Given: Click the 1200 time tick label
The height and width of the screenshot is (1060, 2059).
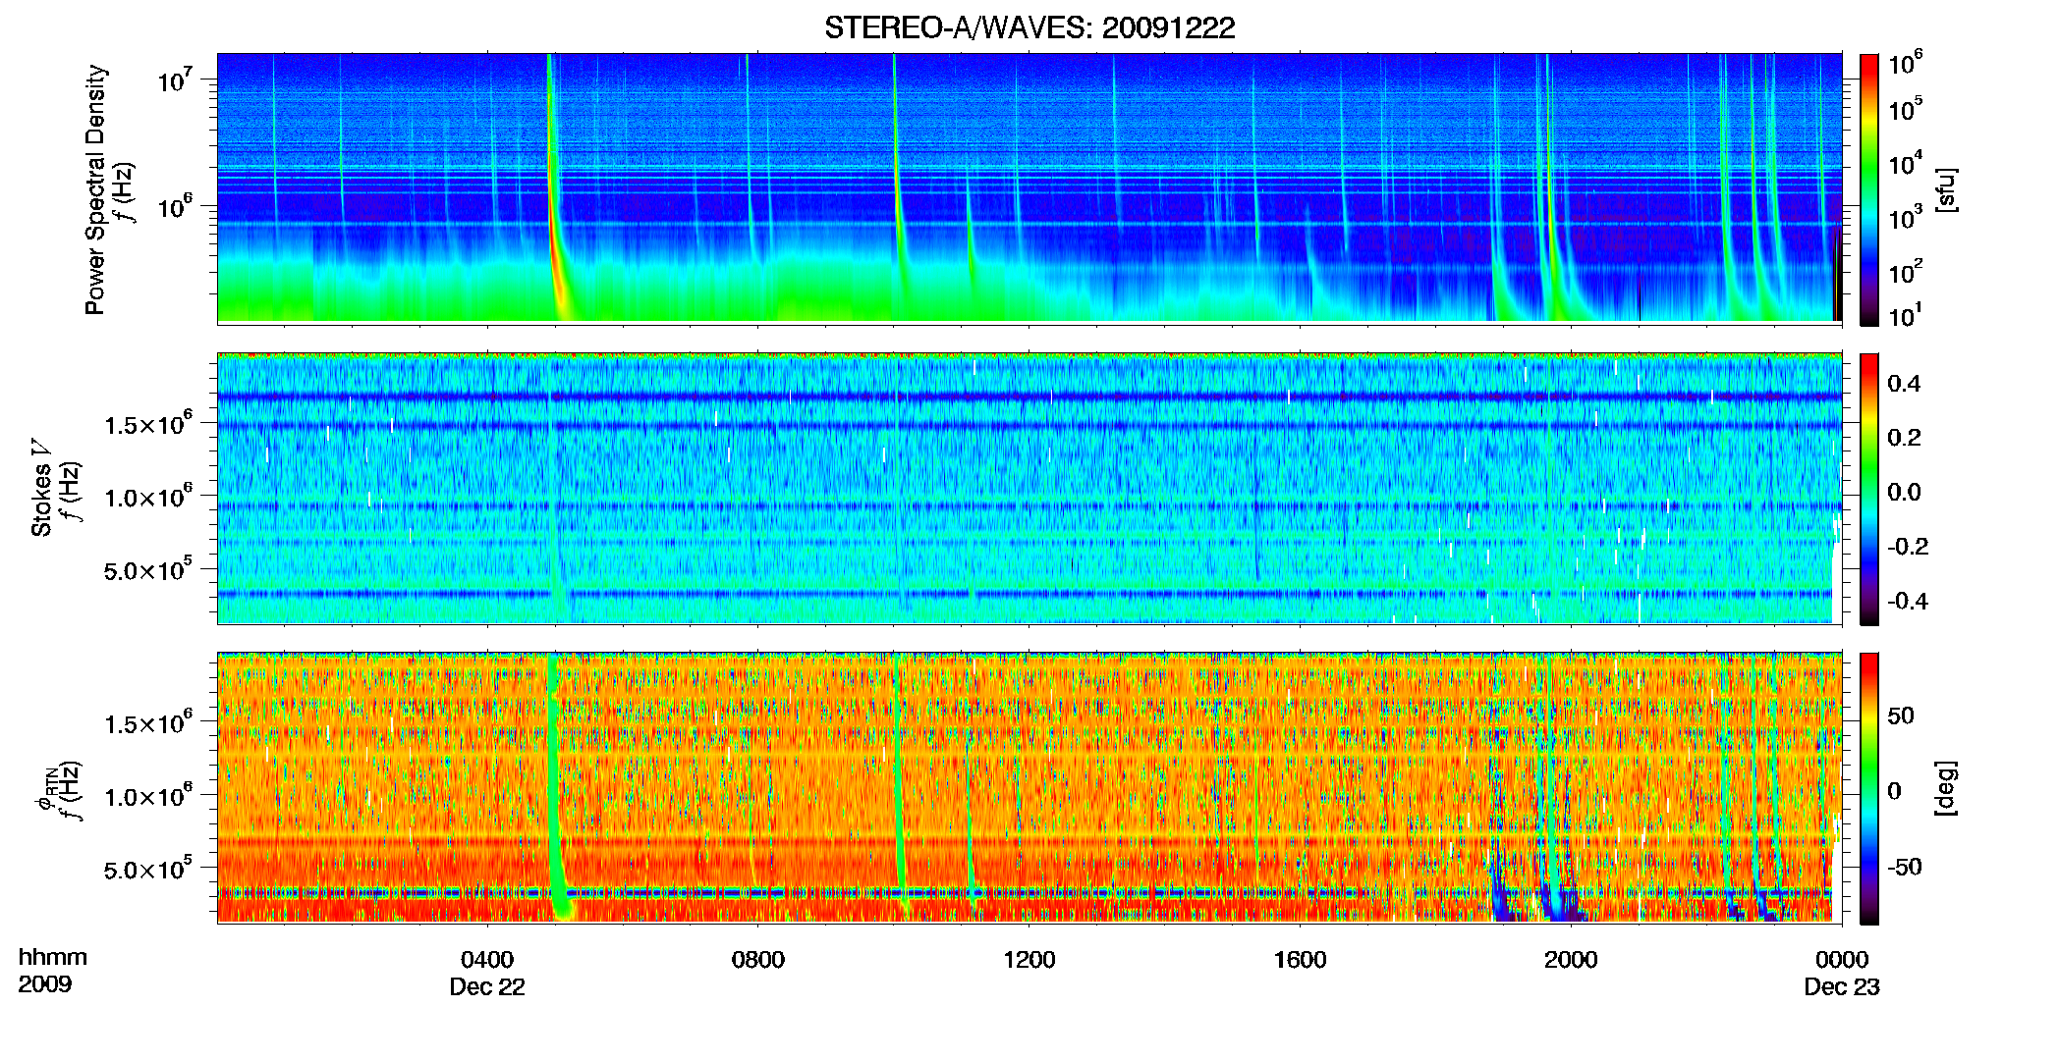Looking at the screenshot, I should (x=1029, y=960).
